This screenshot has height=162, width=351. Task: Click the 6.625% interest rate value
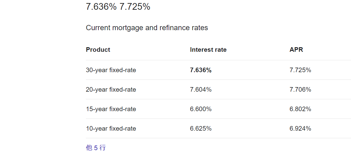(201, 129)
